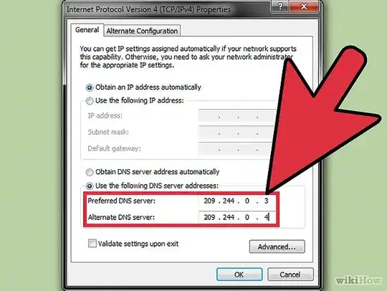Screen dimensions: 387x291
Task: Click the Preferred DNS server field
Action: point(237,201)
